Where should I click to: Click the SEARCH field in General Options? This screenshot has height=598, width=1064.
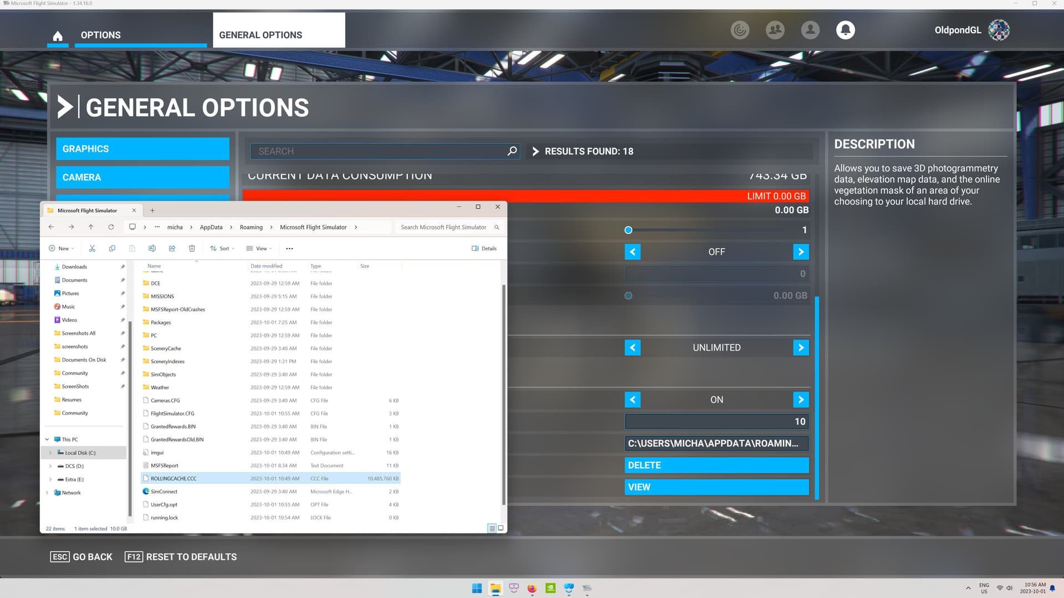point(385,151)
